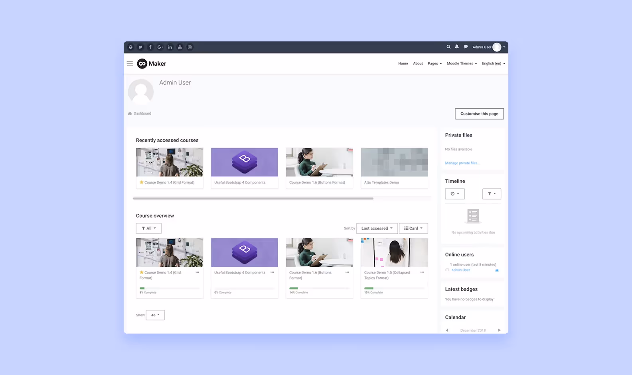Open Course Demo 1.5 thumbnail in Course overview
This screenshot has height=375, width=632.
click(x=394, y=252)
